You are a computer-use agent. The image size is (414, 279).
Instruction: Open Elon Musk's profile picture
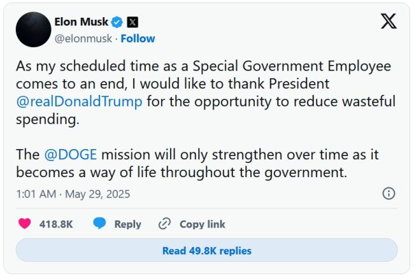coord(33,29)
